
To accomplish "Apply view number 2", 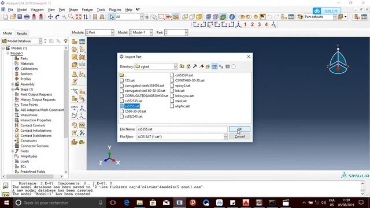I will [252, 24].
